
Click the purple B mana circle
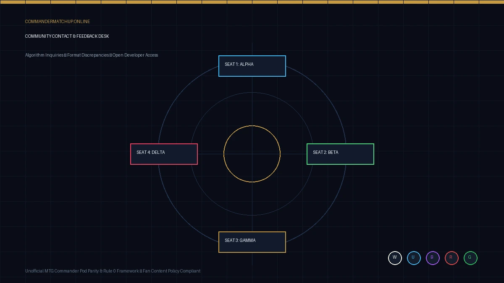point(433,258)
